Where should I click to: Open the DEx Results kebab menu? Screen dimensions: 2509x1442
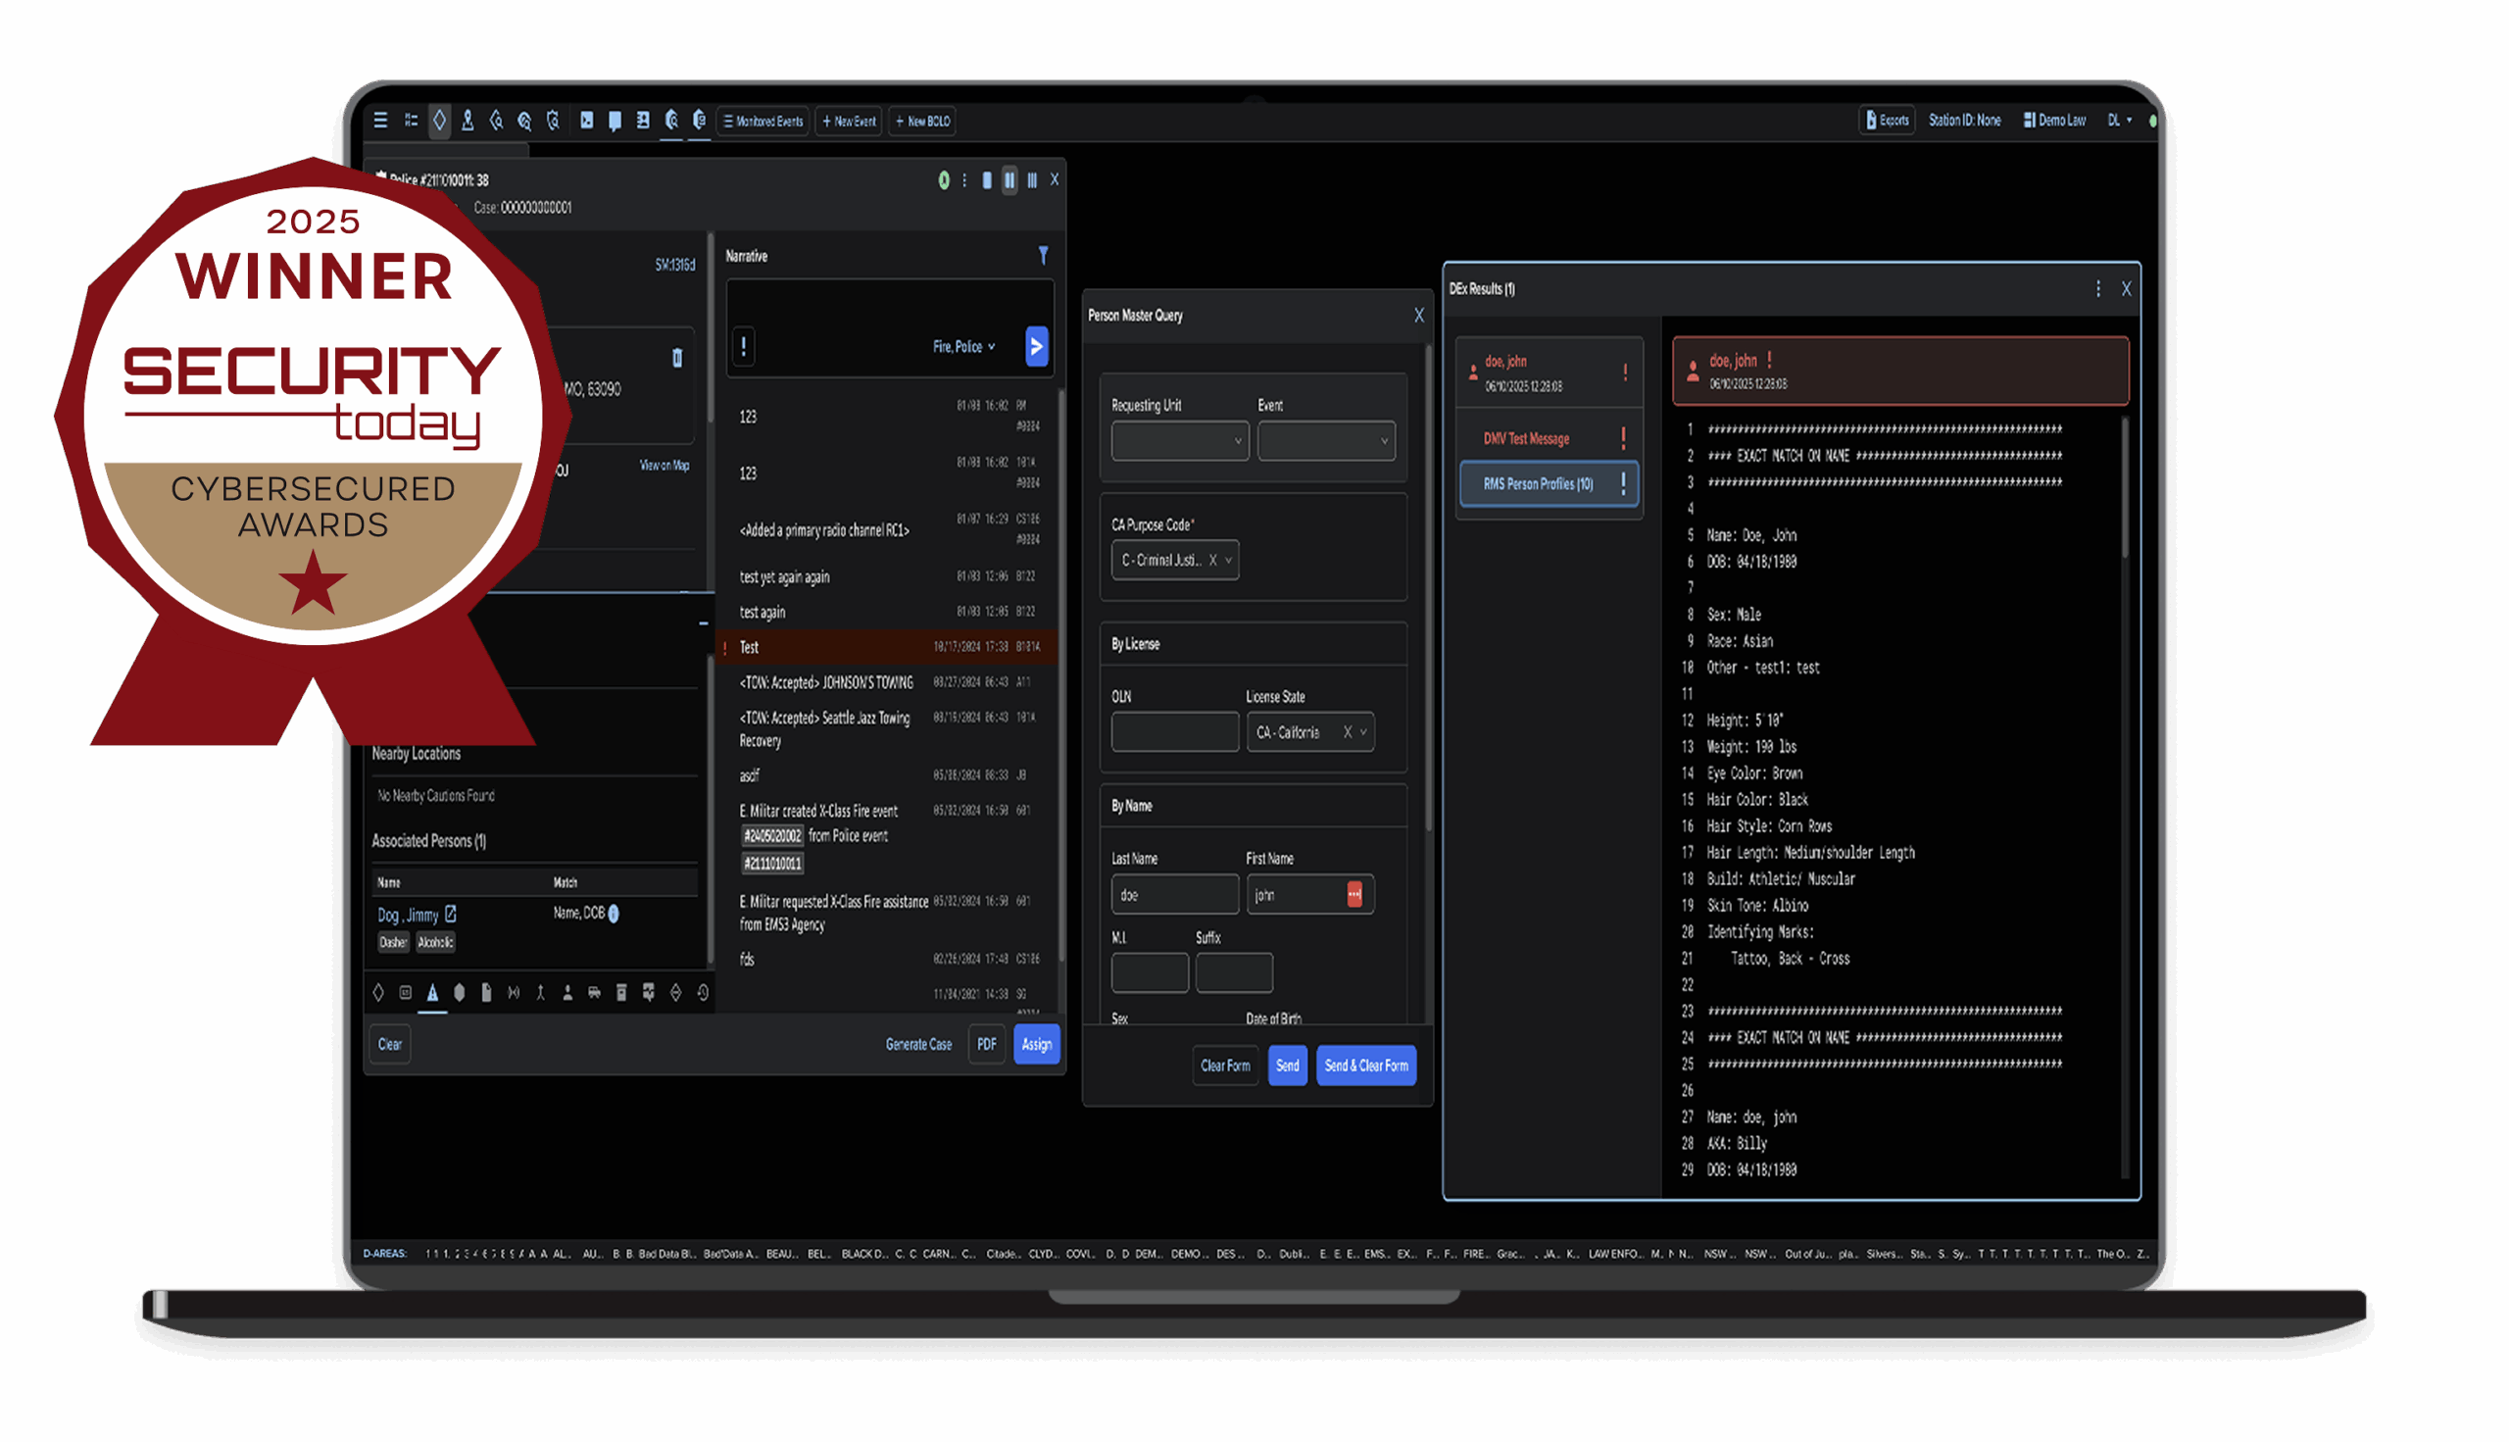click(x=2097, y=289)
